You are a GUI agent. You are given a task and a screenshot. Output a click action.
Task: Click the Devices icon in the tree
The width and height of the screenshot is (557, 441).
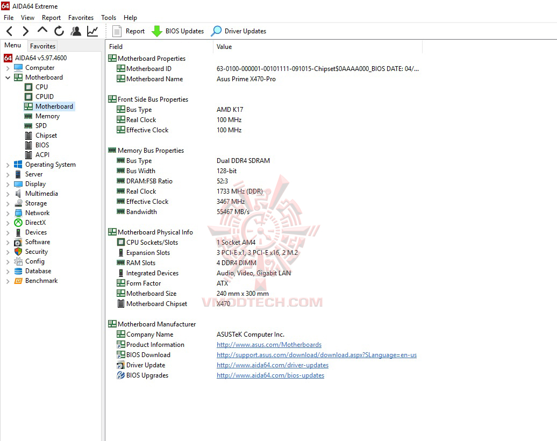(x=18, y=232)
